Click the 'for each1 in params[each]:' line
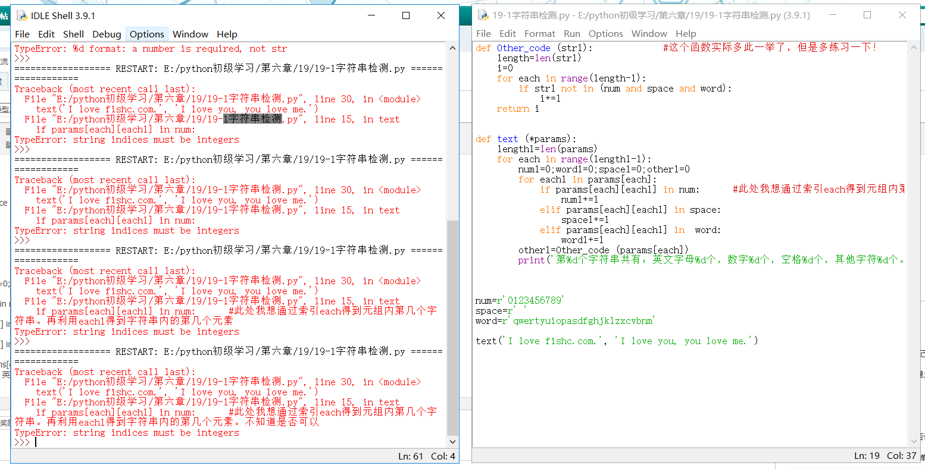925x469 pixels. pos(587,179)
